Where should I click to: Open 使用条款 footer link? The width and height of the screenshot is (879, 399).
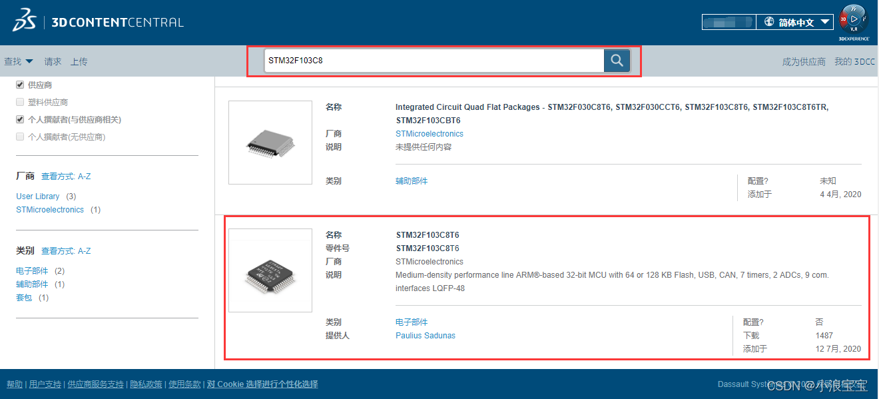coord(185,384)
